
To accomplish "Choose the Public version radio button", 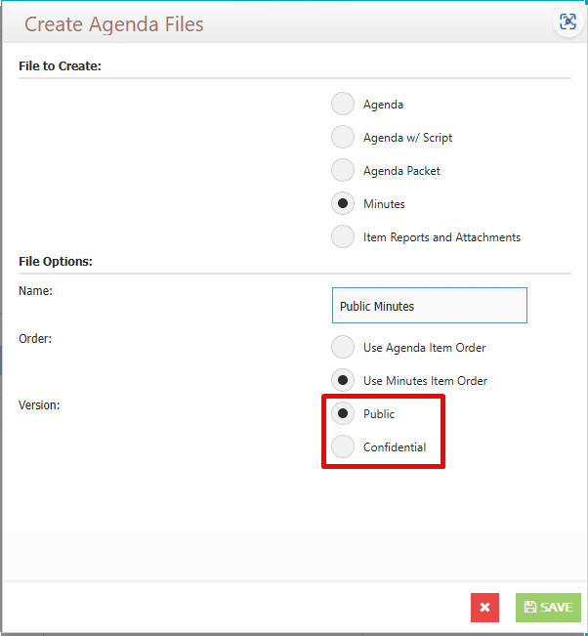I will 343,413.
